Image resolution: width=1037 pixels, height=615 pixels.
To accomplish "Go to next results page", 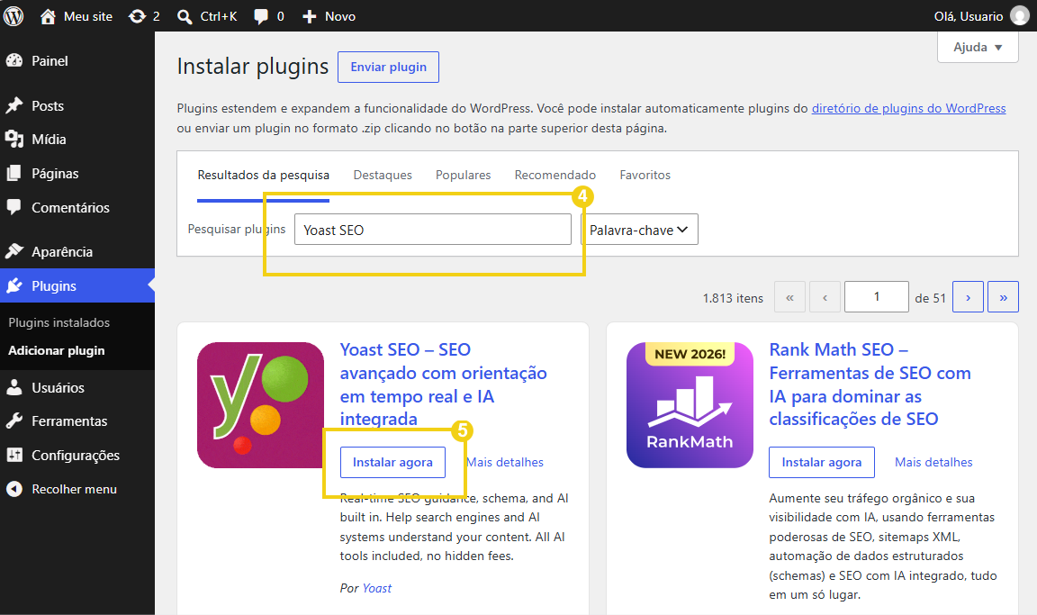I will click(x=969, y=297).
